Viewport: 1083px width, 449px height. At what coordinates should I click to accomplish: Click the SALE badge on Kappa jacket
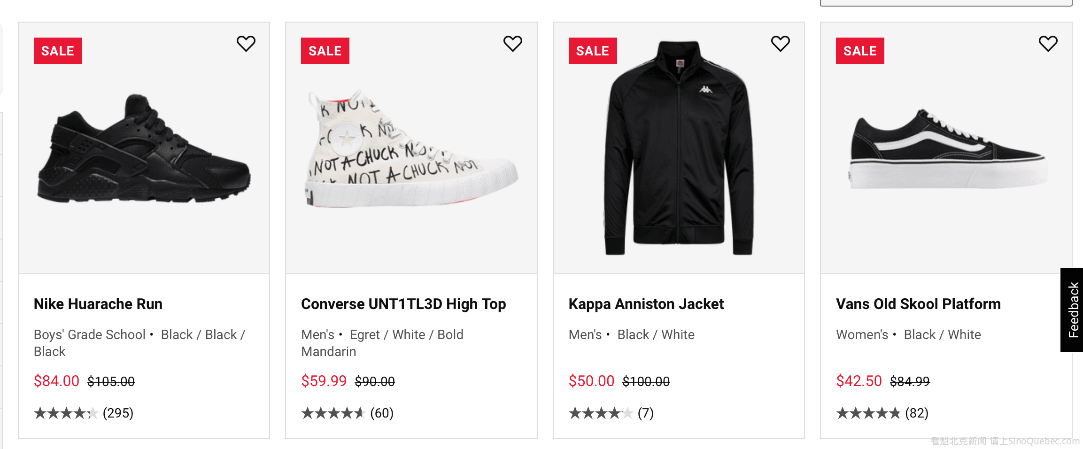click(x=593, y=51)
